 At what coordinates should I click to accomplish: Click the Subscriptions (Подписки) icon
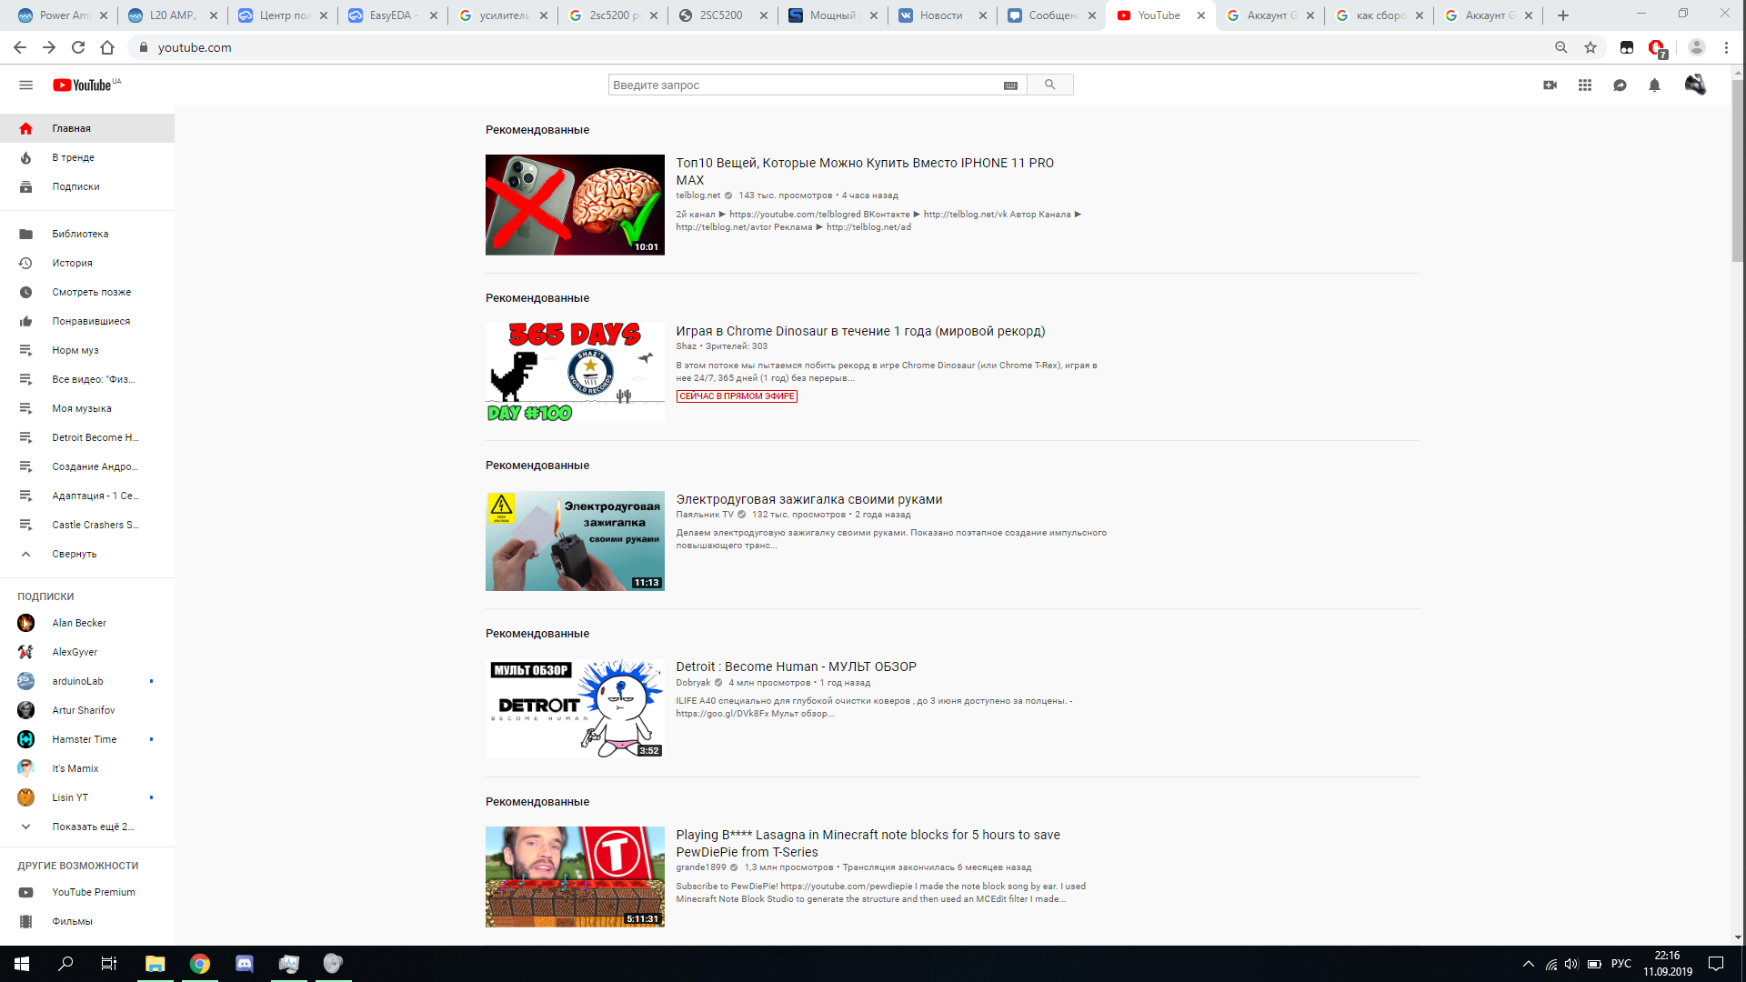click(26, 185)
